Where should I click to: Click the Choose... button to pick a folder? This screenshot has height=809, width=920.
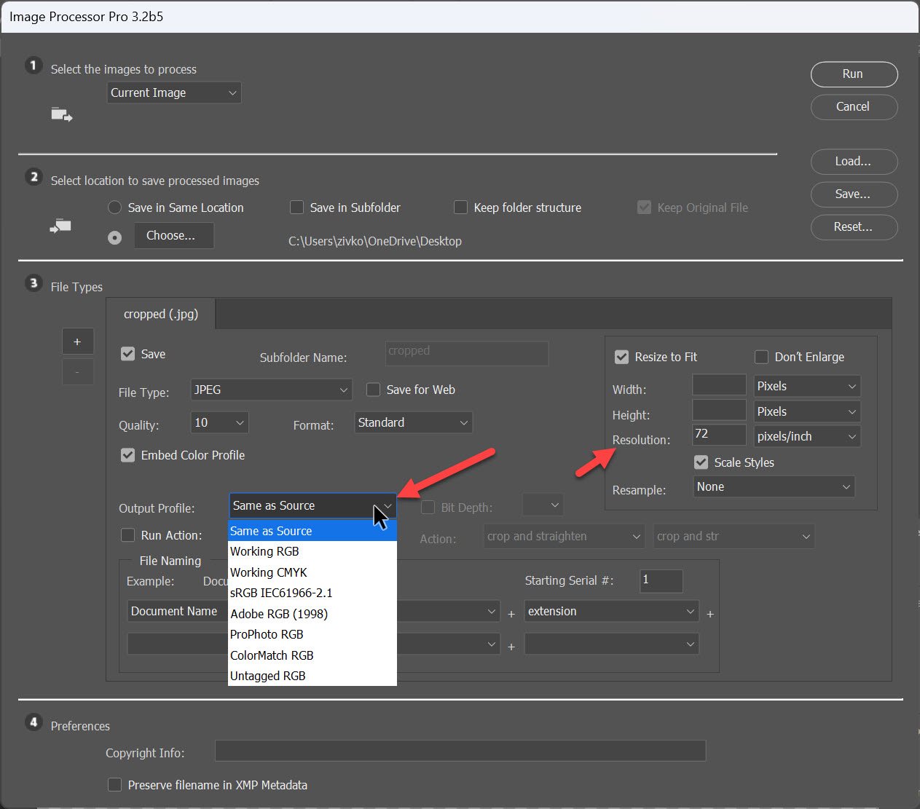point(173,235)
